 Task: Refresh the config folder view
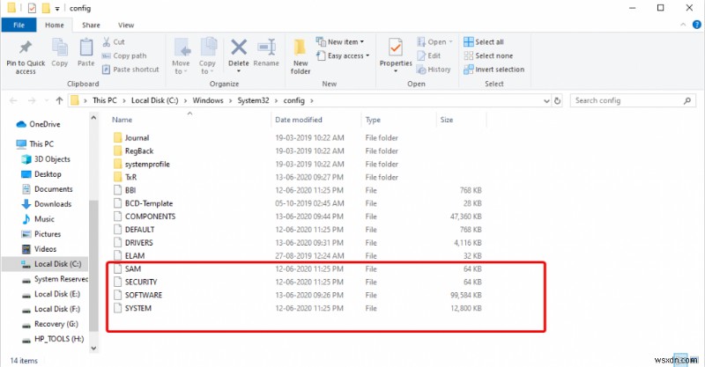tap(558, 101)
